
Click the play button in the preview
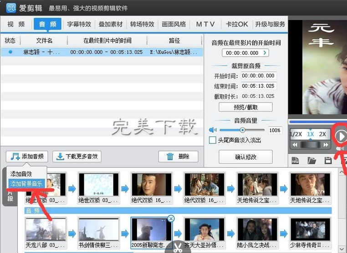pos(341,136)
